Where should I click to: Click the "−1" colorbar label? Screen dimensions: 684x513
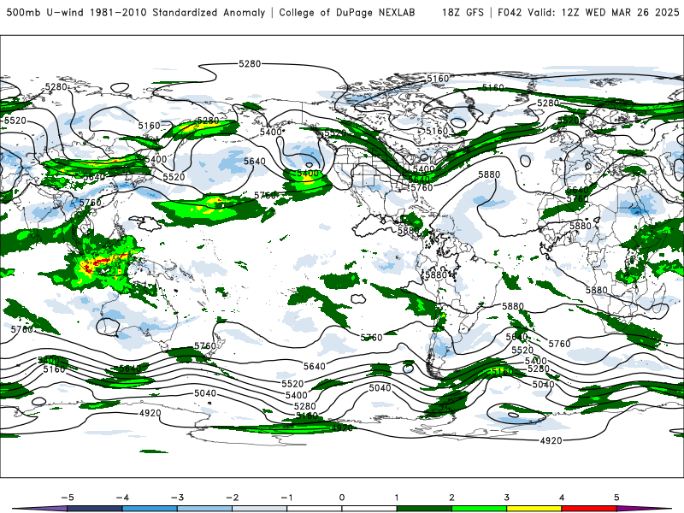(x=286, y=498)
